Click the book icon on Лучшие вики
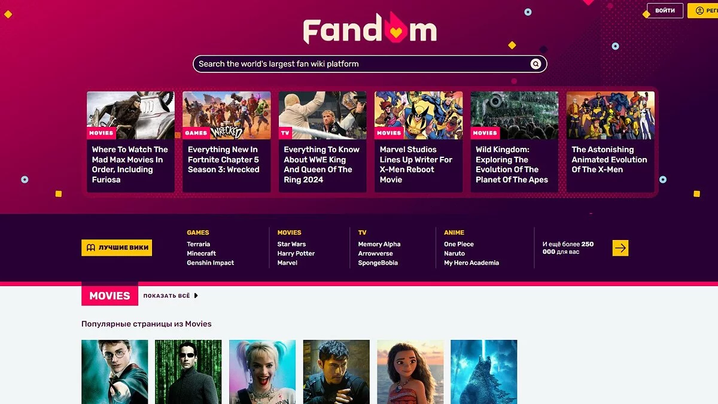This screenshot has width=718, height=404. pyautogui.click(x=91, y=248)
